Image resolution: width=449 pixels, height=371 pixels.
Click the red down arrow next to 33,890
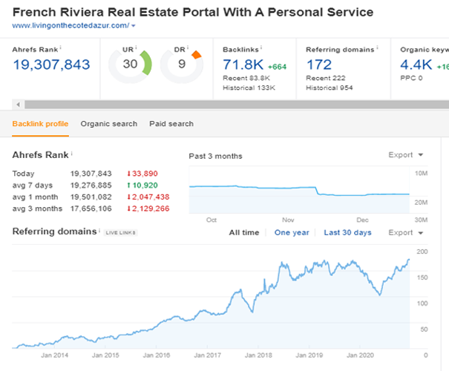(129, 174)
